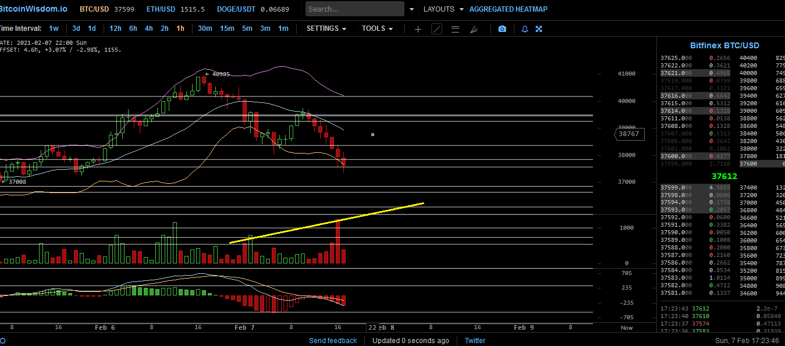Image resolution: width=785 pixels, height=346 pixels.
Task: Click the Search input field
Action: [x=355, y=9]
